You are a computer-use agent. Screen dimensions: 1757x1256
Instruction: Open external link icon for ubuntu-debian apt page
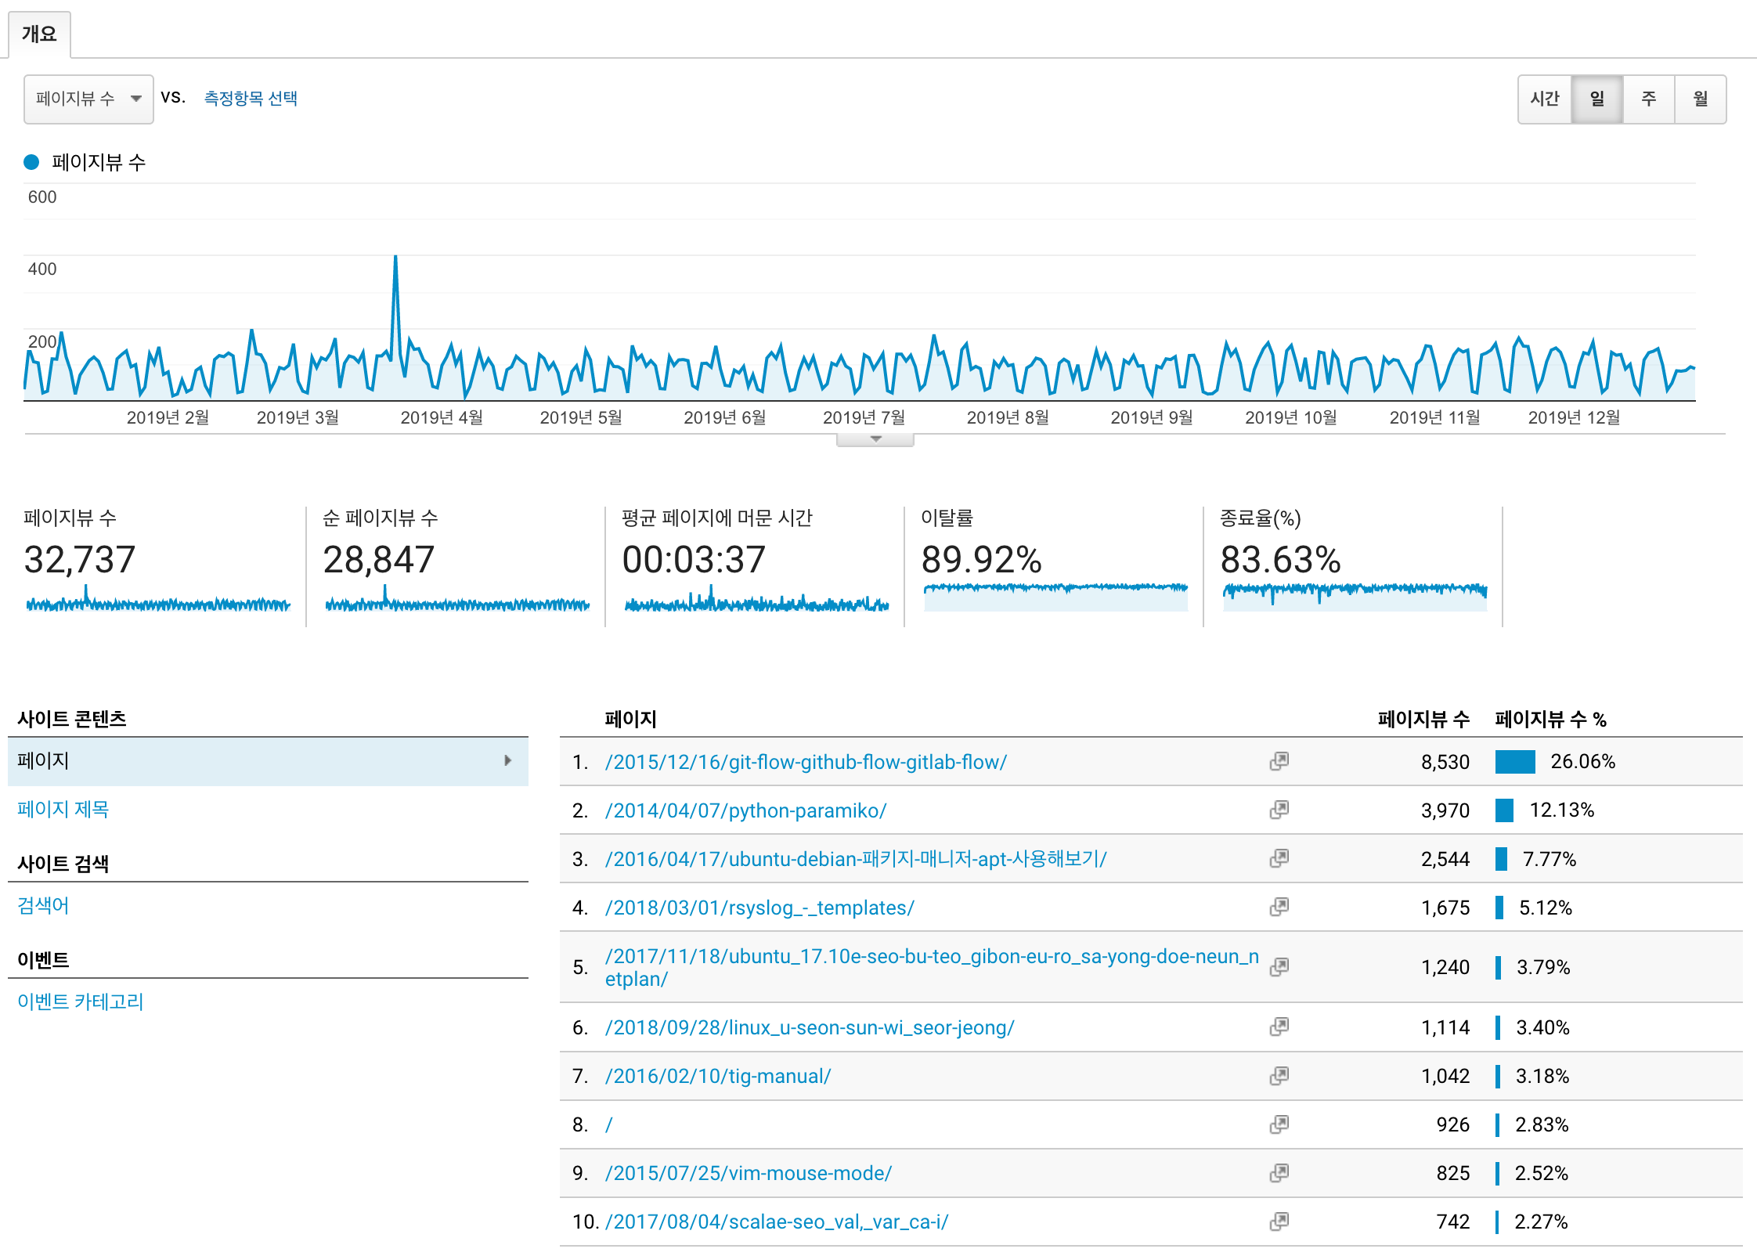[x=1279, y=858]
